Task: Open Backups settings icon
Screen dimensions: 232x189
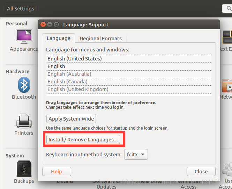Action: pyautogui.click(x=24, y=169)
